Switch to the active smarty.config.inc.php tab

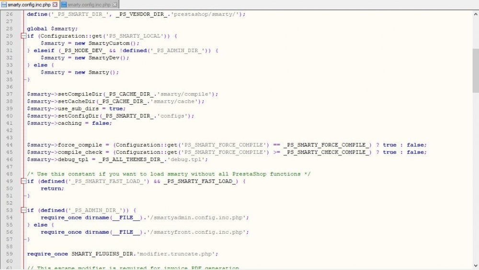[29, 5]
